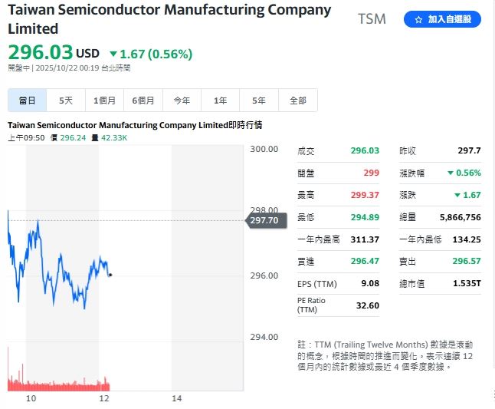Screen dimensions: 495x409
Task: Click the red volume bars below chart
Action: [x=57, y=382]
